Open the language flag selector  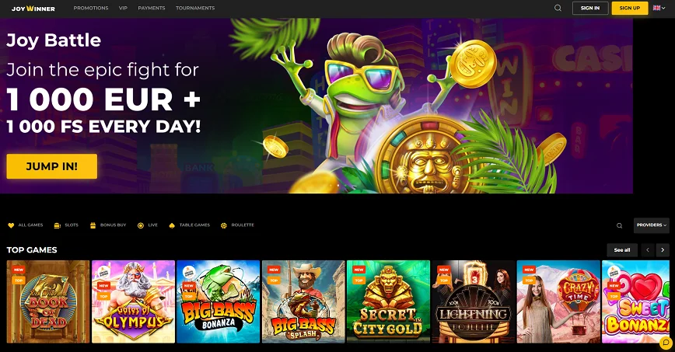(x=659, y=8)
